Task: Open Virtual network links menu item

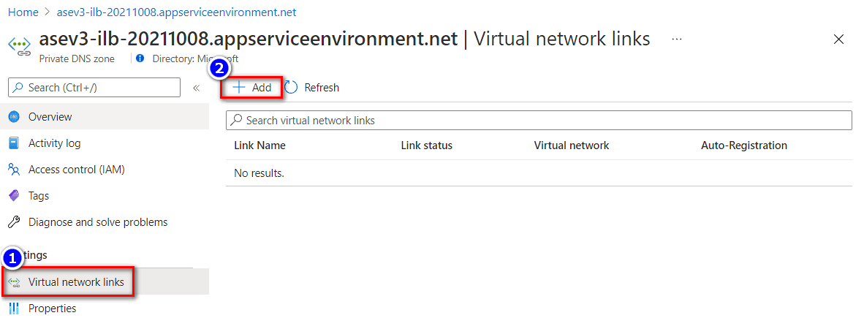Action: tap(76, 282)
